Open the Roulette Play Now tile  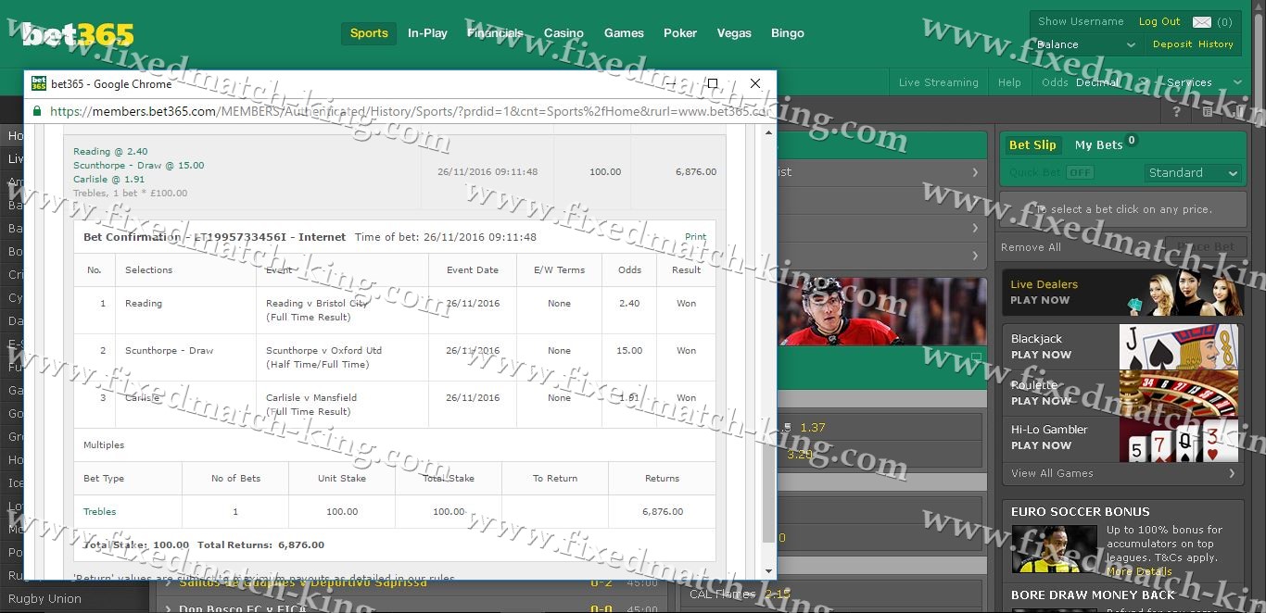(x=1122, y=393)
